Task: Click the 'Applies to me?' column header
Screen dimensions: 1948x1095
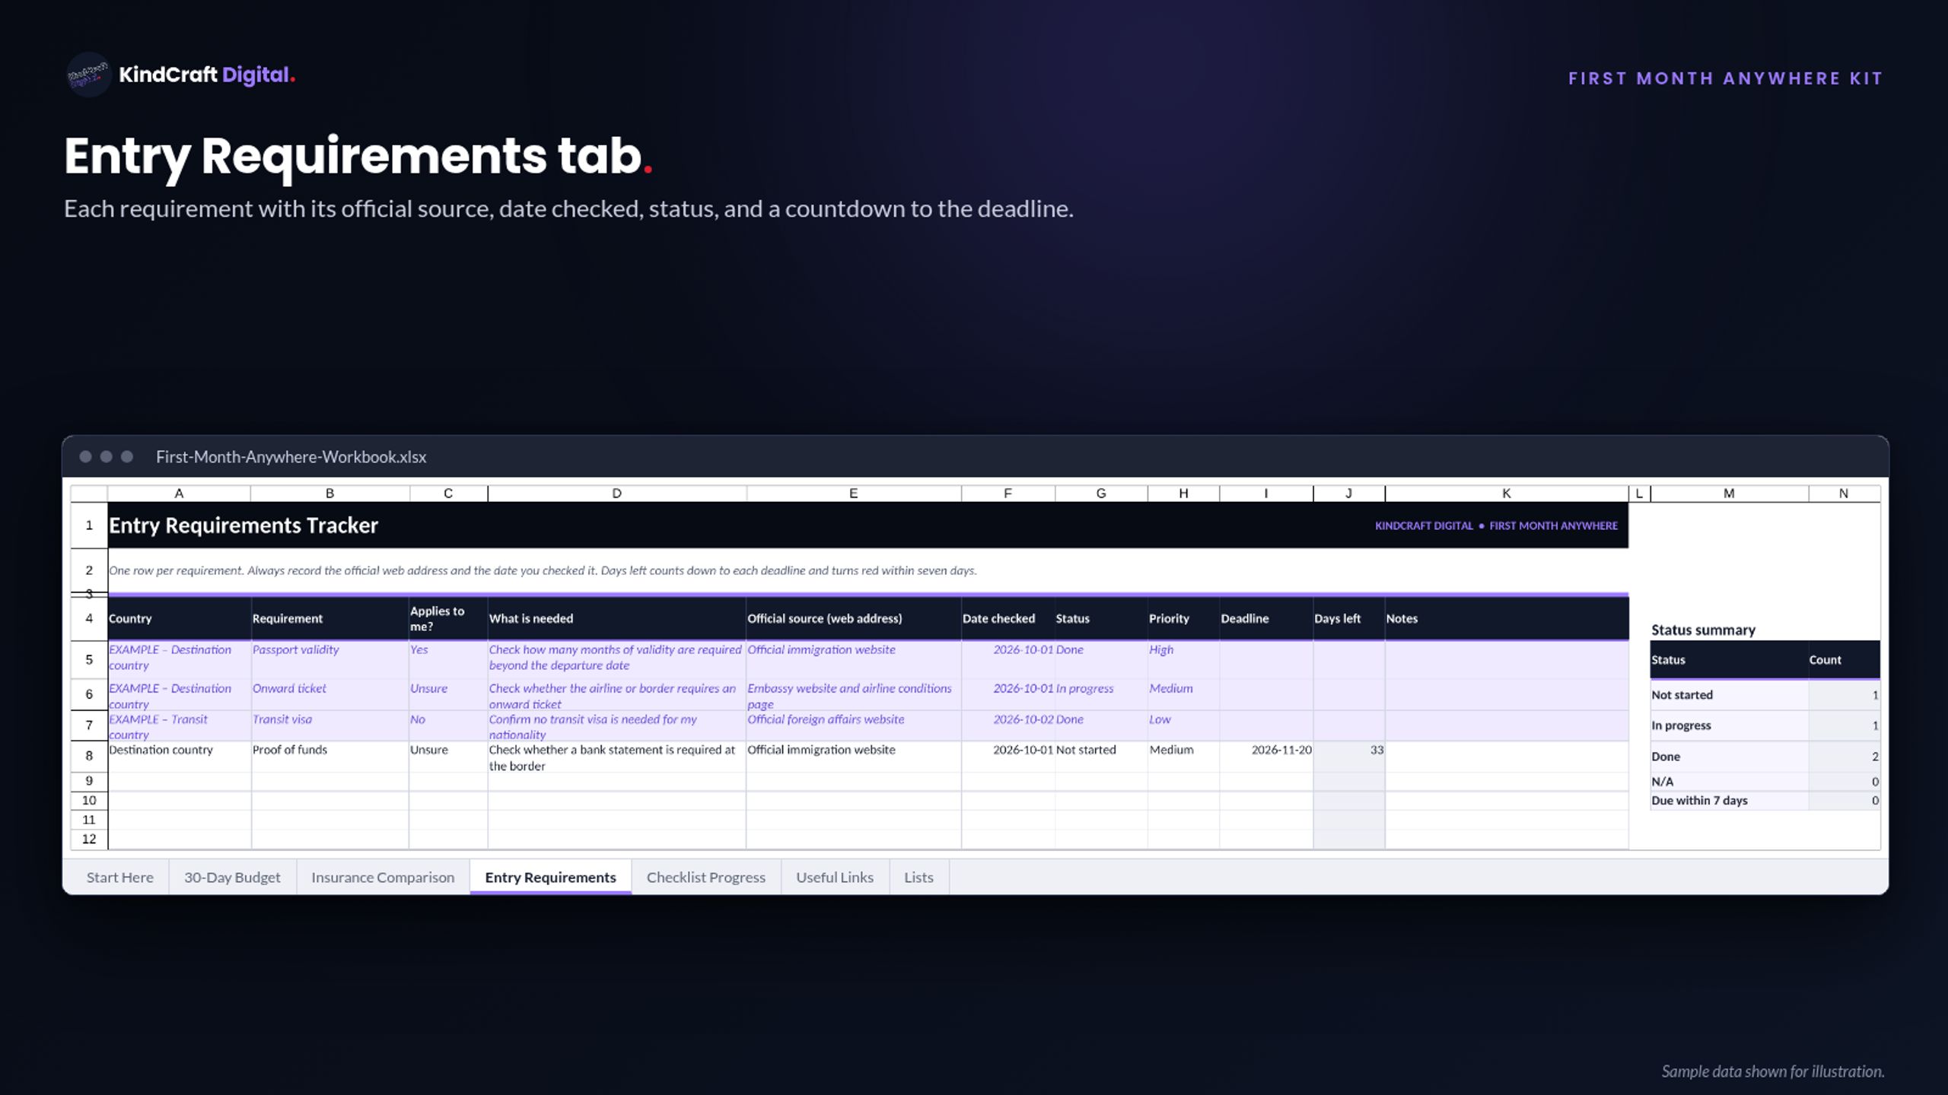Action: (447, 618)
